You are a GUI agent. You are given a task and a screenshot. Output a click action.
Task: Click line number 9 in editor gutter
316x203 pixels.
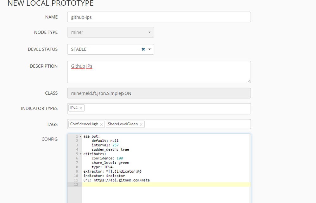76,171
